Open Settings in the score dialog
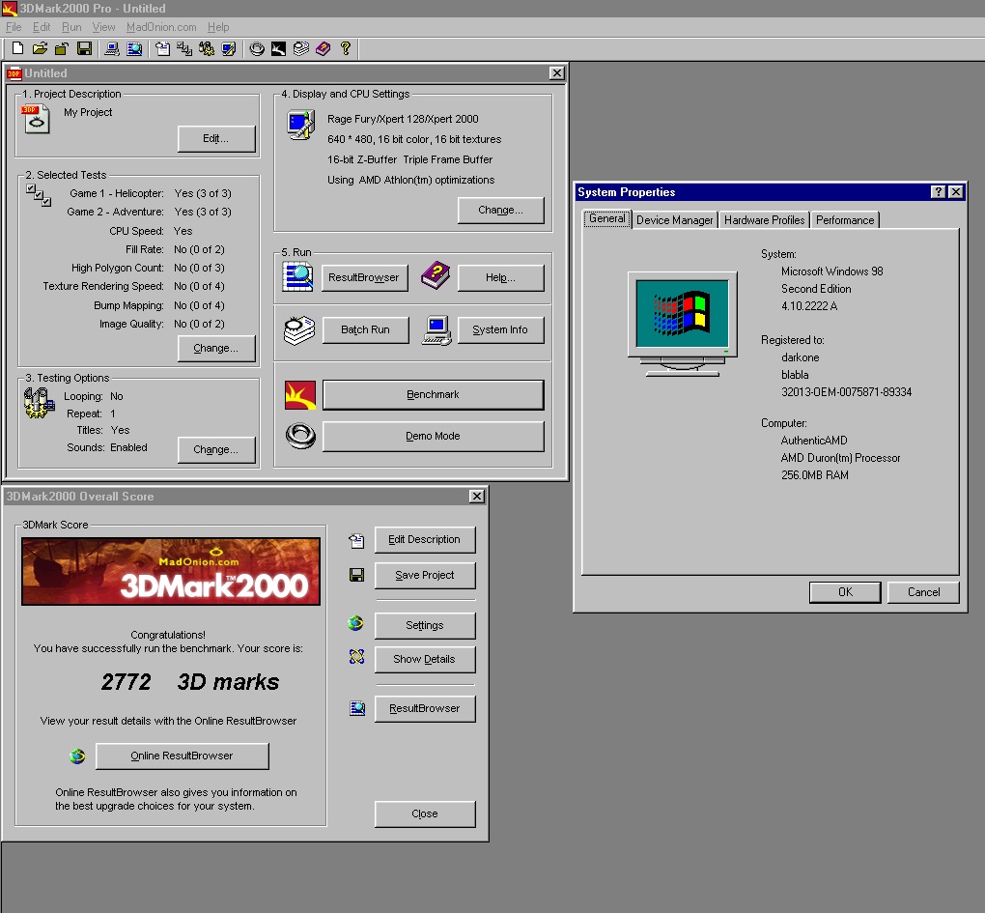The height and width of the screenshot is (913, 985). [x=425, y=626]
